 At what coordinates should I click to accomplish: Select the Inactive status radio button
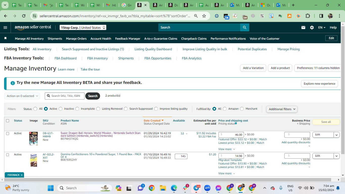[60, 109]
